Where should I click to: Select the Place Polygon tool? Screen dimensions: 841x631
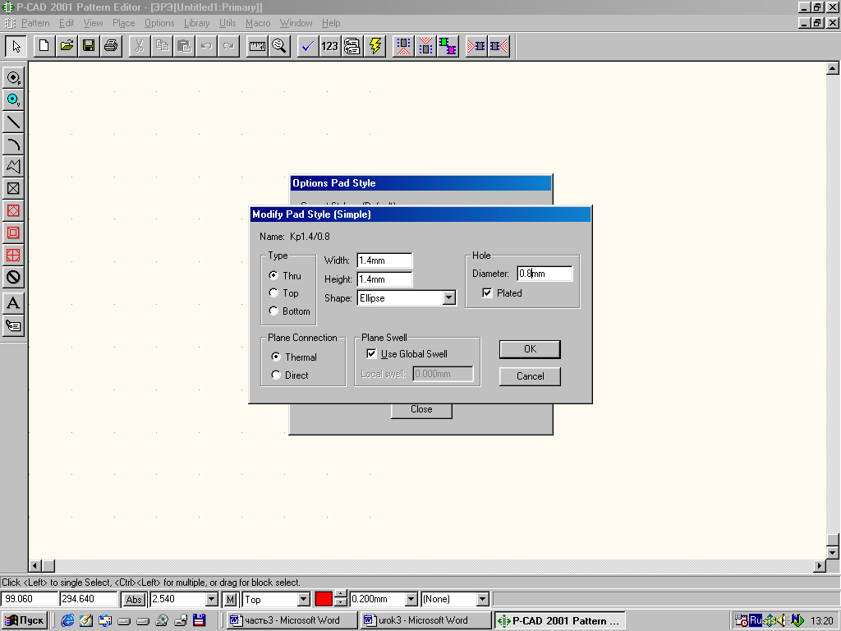coord(13,166)
